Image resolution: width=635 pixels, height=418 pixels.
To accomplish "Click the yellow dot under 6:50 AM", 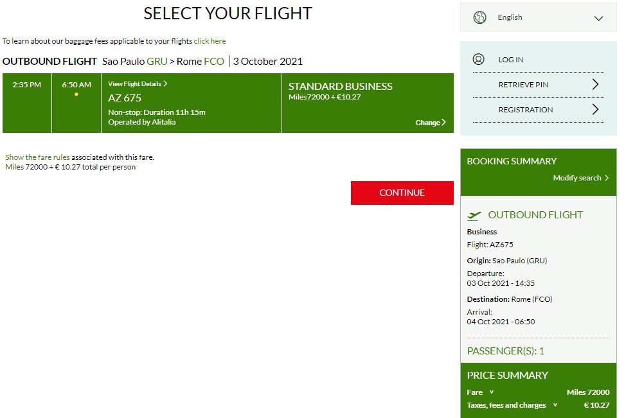I will 76,94.
